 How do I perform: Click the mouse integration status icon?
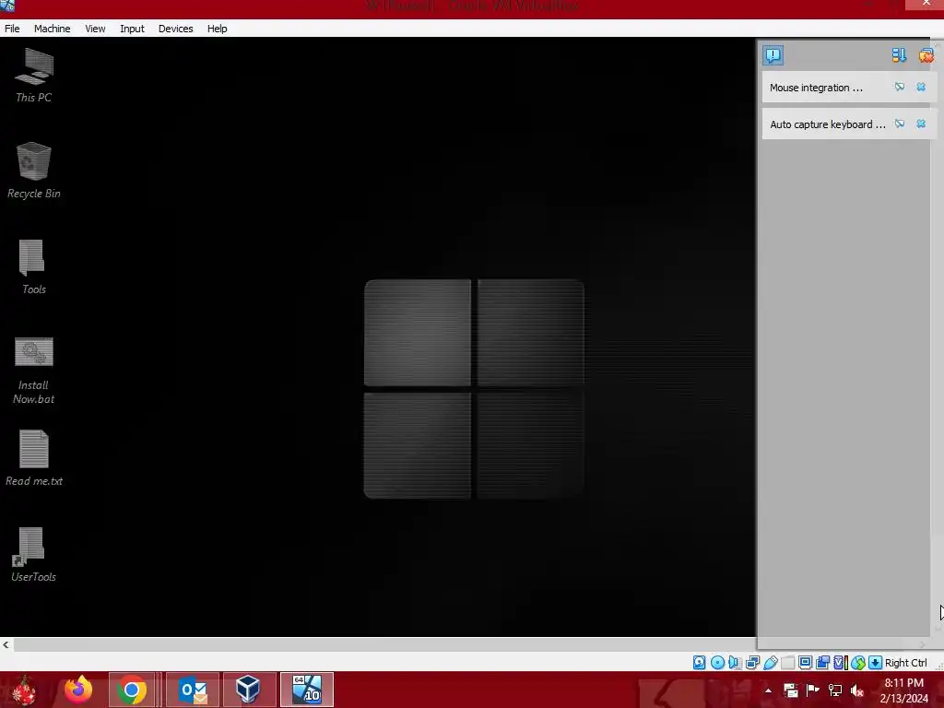point(858,663)
